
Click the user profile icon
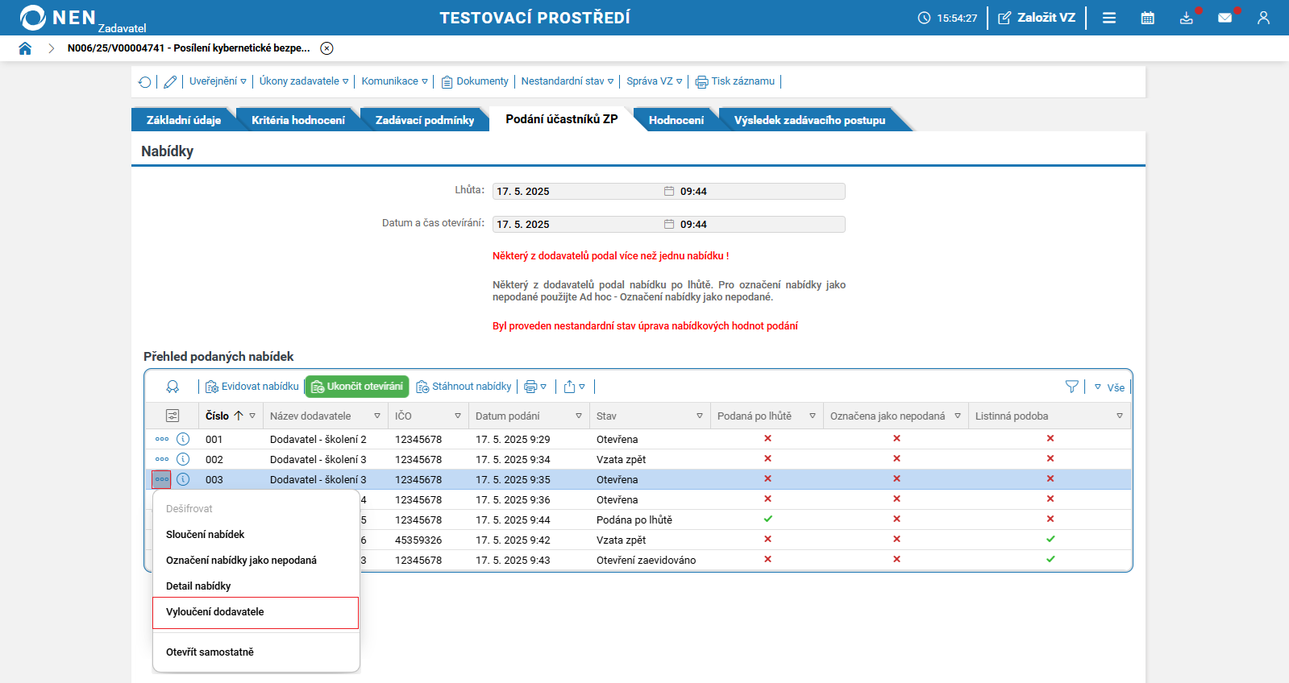[x=1263, y=18]
